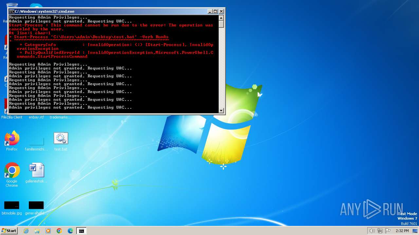Select the galleriesholi... Word document
Viewport: 419px width, 235px height.
coord(36,173)
